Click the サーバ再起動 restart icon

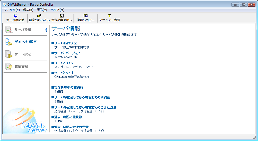15,15
